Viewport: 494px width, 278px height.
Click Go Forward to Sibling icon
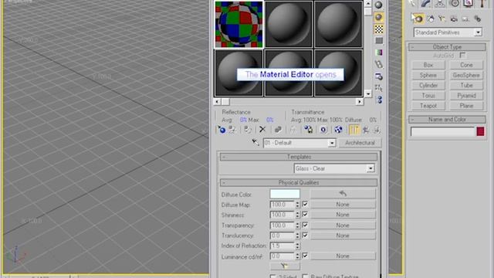click(377, 130)
